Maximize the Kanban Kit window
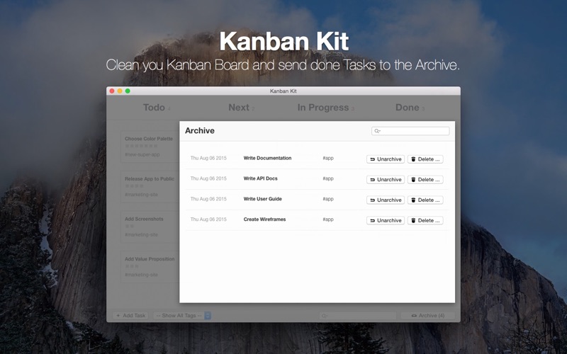 click(x=128, y=91)
